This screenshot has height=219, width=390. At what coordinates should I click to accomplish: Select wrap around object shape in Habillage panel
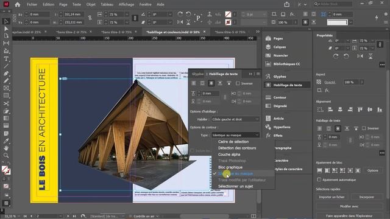pos(211,83)
